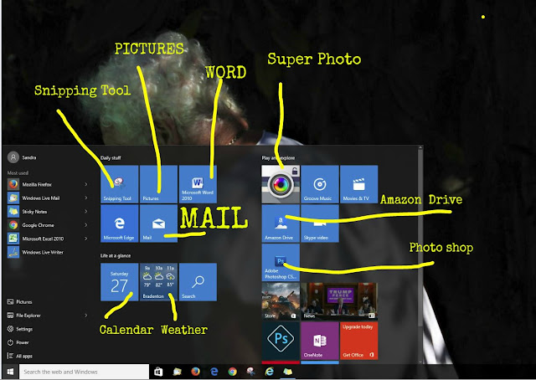Open the Amazon Drive tile
This screenshot has width=536, height=380.
(x=281, y=223)
